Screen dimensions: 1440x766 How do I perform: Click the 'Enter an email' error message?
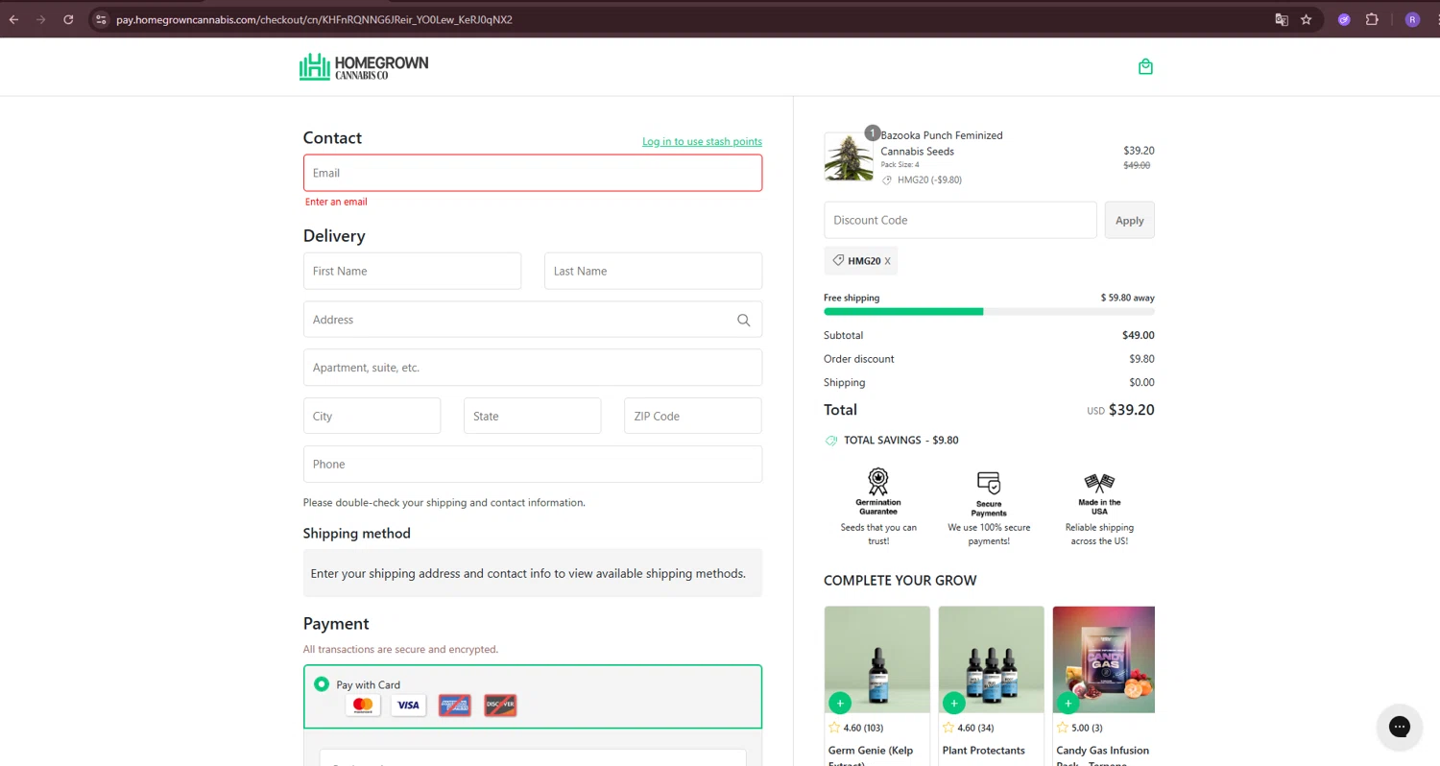point(336,202)
